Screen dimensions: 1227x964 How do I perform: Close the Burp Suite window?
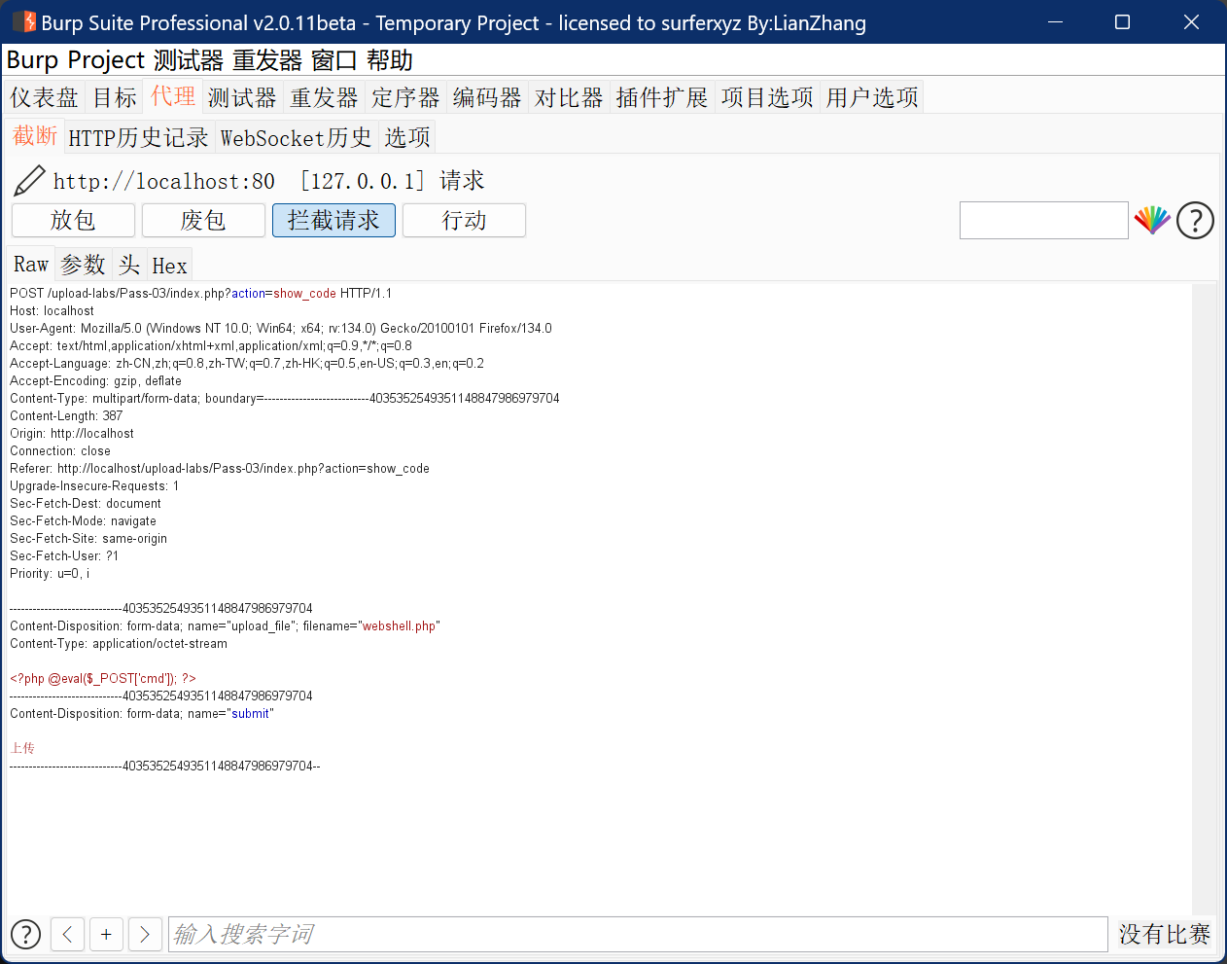pos(1191,21)
